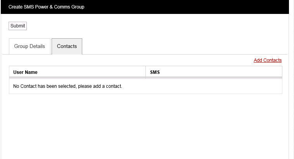The height and width of the screenshot is (159, 294).
Task: Click the black header bar of the dialog
Action: pyautogui.click(x=175, y=7)
